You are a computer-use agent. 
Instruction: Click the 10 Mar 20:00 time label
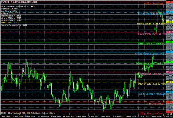[131, 117]
